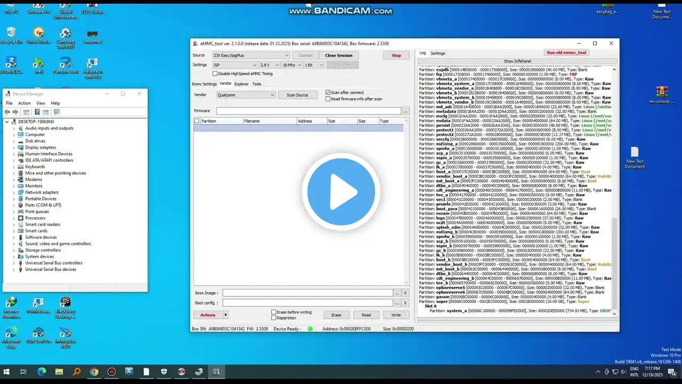The width and height of the screenshot is (682, 384).
Task: Launch TSM Tool Pro desktop shortcut
Action: pyautogui.click(x=38, y=335)
